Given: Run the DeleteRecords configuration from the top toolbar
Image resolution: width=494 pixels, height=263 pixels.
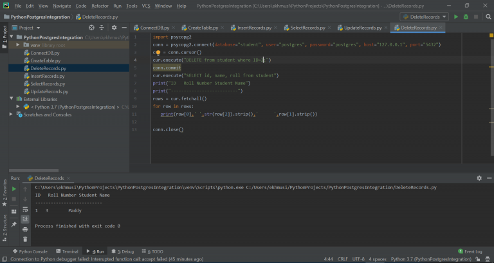Looking at the screenshot, I should [456, 17].
